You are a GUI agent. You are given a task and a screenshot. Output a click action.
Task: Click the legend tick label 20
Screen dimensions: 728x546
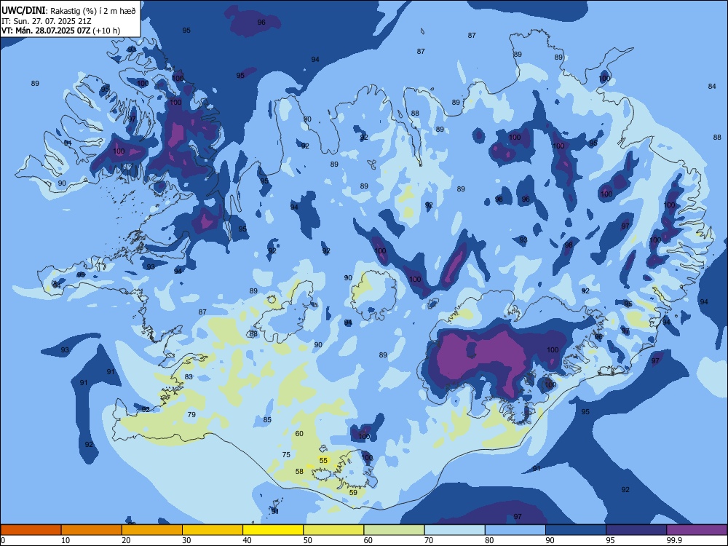coord(126,540)
